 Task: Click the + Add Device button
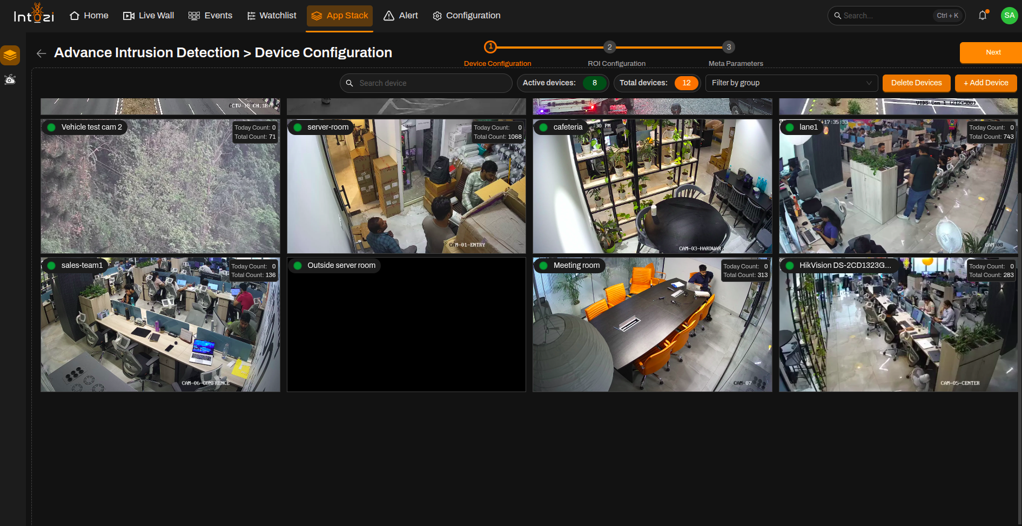(x=986, y=83)
